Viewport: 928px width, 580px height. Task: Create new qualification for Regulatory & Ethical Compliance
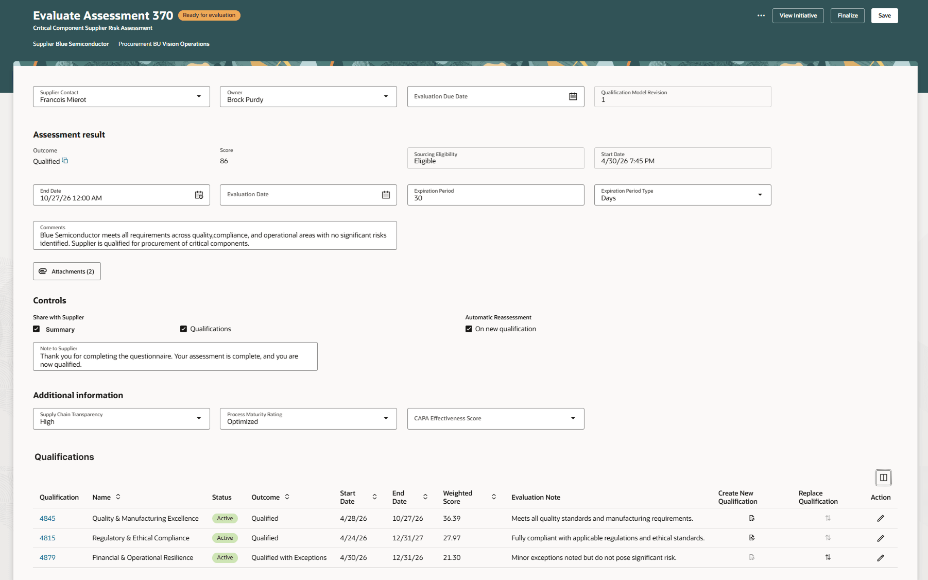752,538
